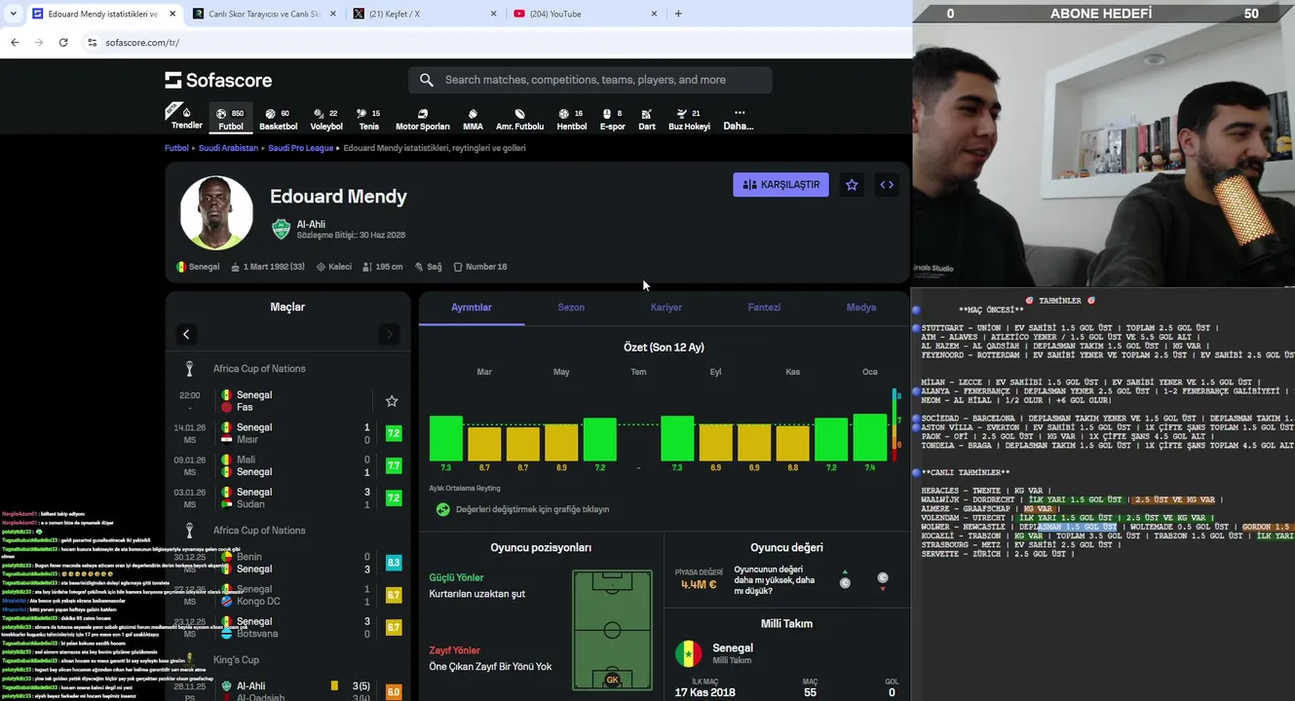Switch to Tenis sport

368,119
